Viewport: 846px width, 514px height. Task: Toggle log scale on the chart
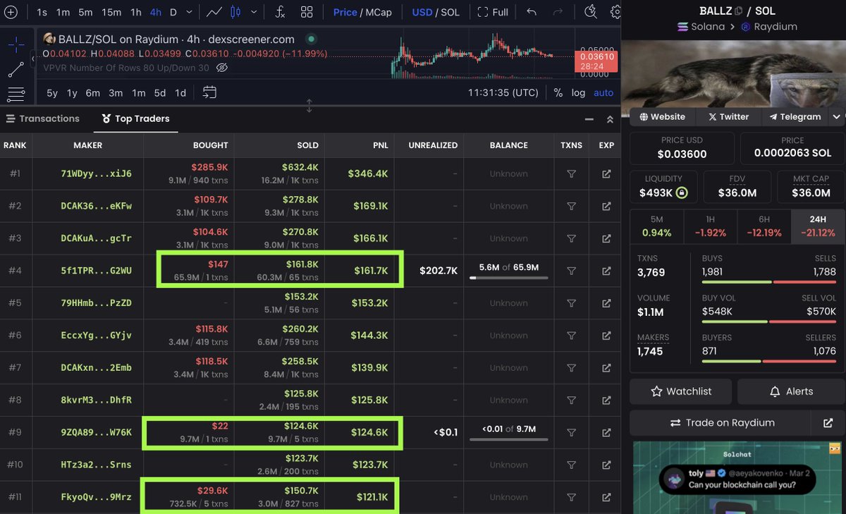pyautogui.click(x=578, y=92)
